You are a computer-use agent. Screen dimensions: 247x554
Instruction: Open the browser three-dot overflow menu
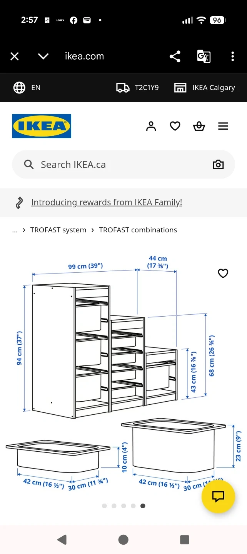click(x=232, y=57)
